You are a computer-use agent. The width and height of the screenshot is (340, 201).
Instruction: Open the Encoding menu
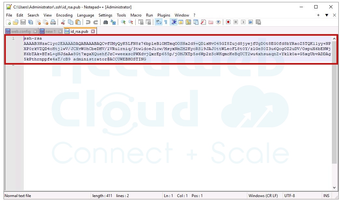64,15
